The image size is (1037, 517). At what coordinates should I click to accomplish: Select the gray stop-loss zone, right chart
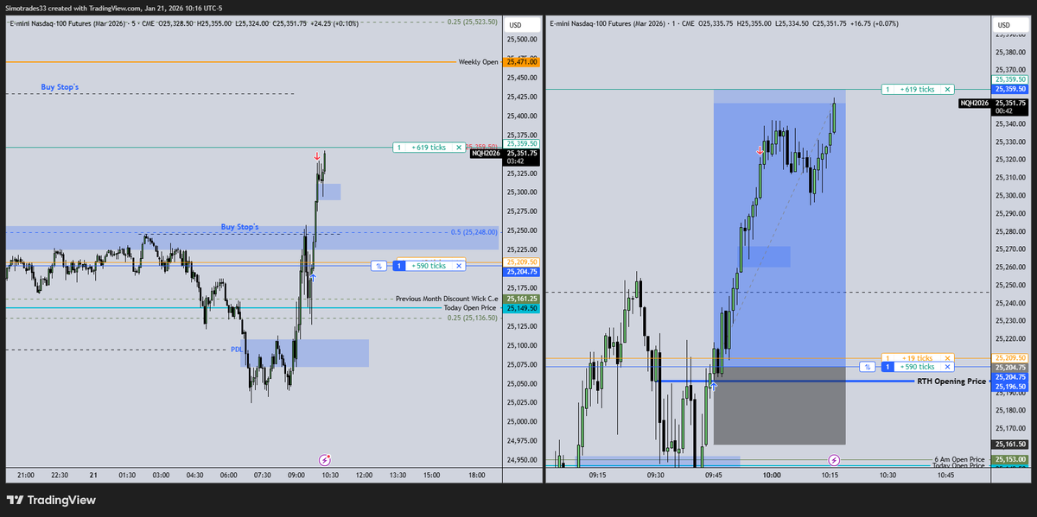coord(779,405)
